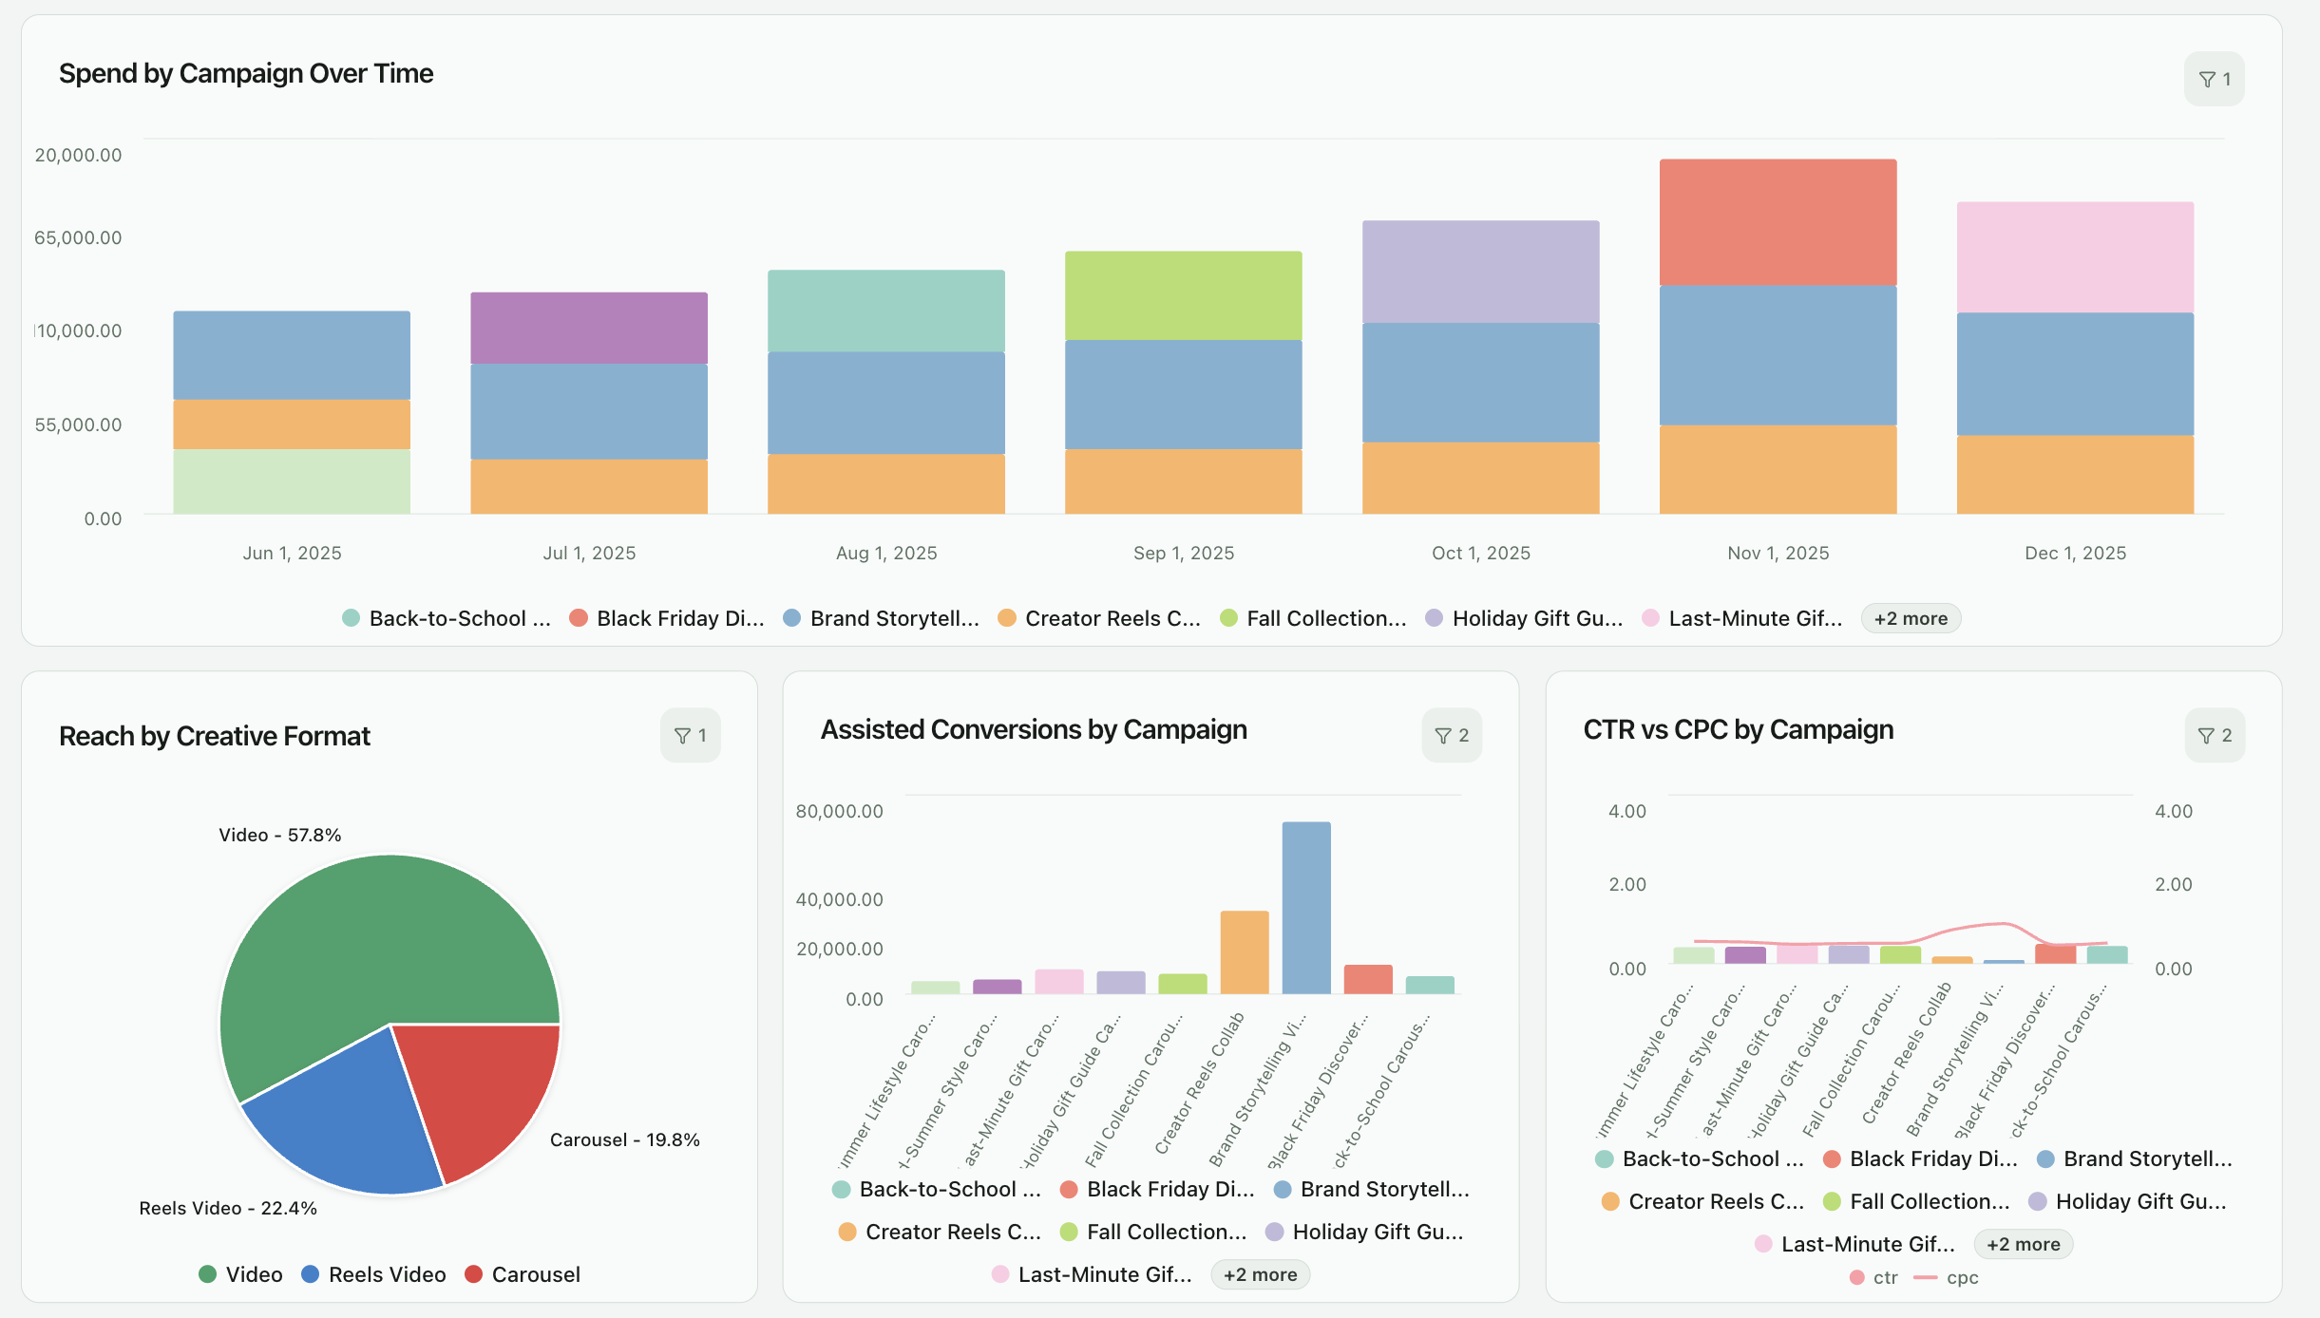Click the Black Friday legend dot in spend chart
Viewport: 2320px width, 1318px height.
pyautogui.click(x=578, y=617)
